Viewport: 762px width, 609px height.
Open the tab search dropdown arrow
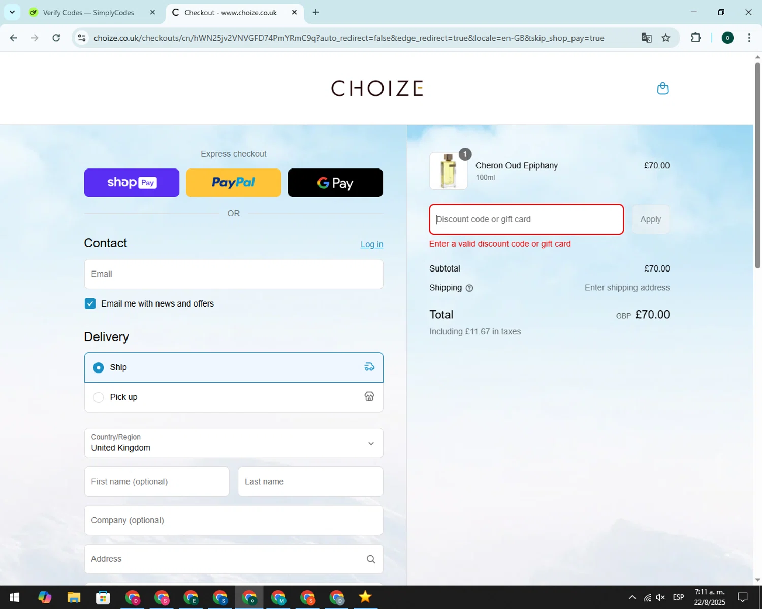[x=12, y=12]
